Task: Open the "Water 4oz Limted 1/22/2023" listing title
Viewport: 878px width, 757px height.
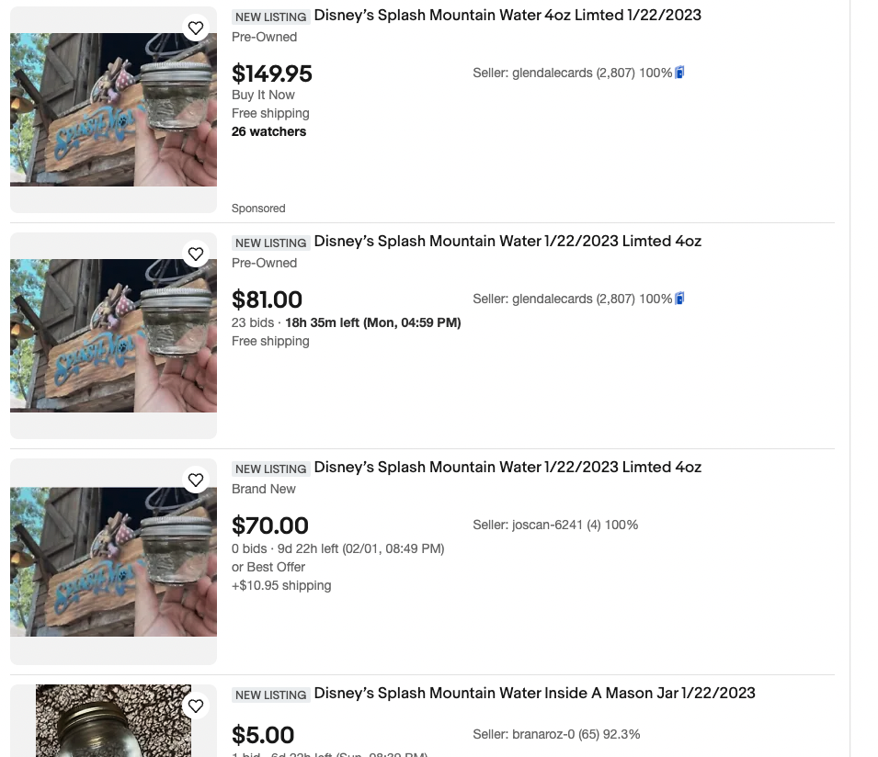Action: pos(507,16)
